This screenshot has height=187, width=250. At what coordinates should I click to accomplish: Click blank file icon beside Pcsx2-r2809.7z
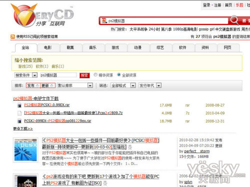[19, 113]
